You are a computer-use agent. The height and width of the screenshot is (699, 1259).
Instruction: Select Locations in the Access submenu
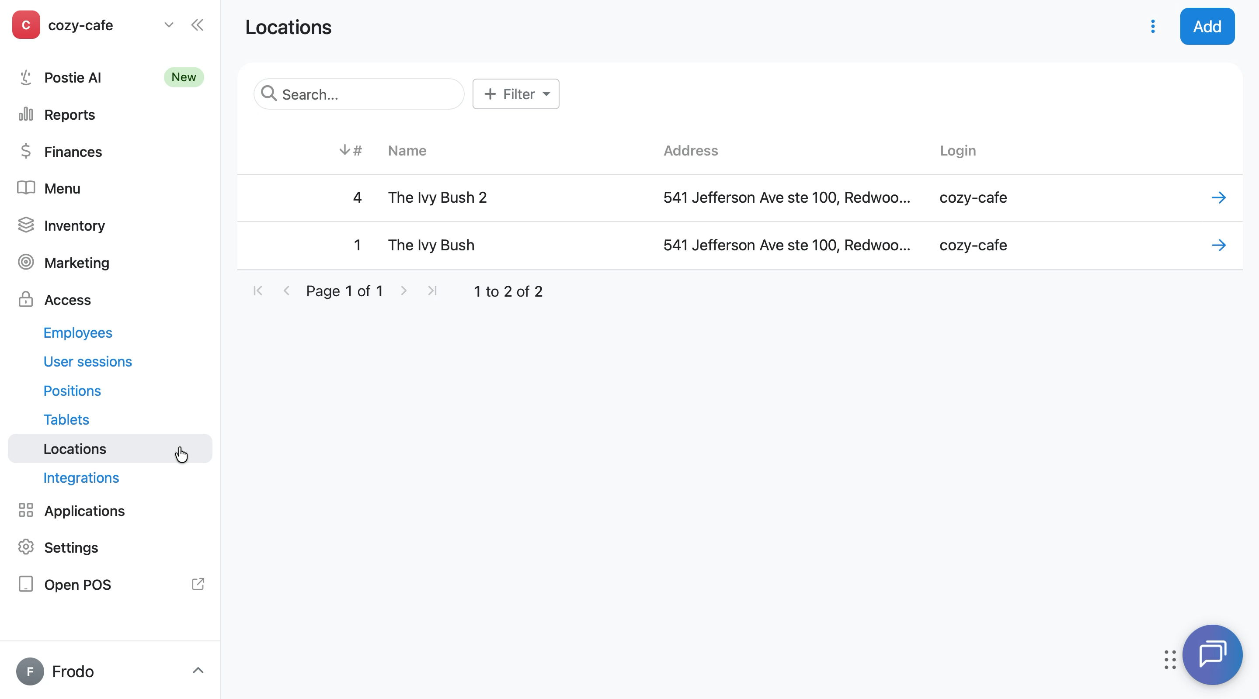click(x=110, y=449)
